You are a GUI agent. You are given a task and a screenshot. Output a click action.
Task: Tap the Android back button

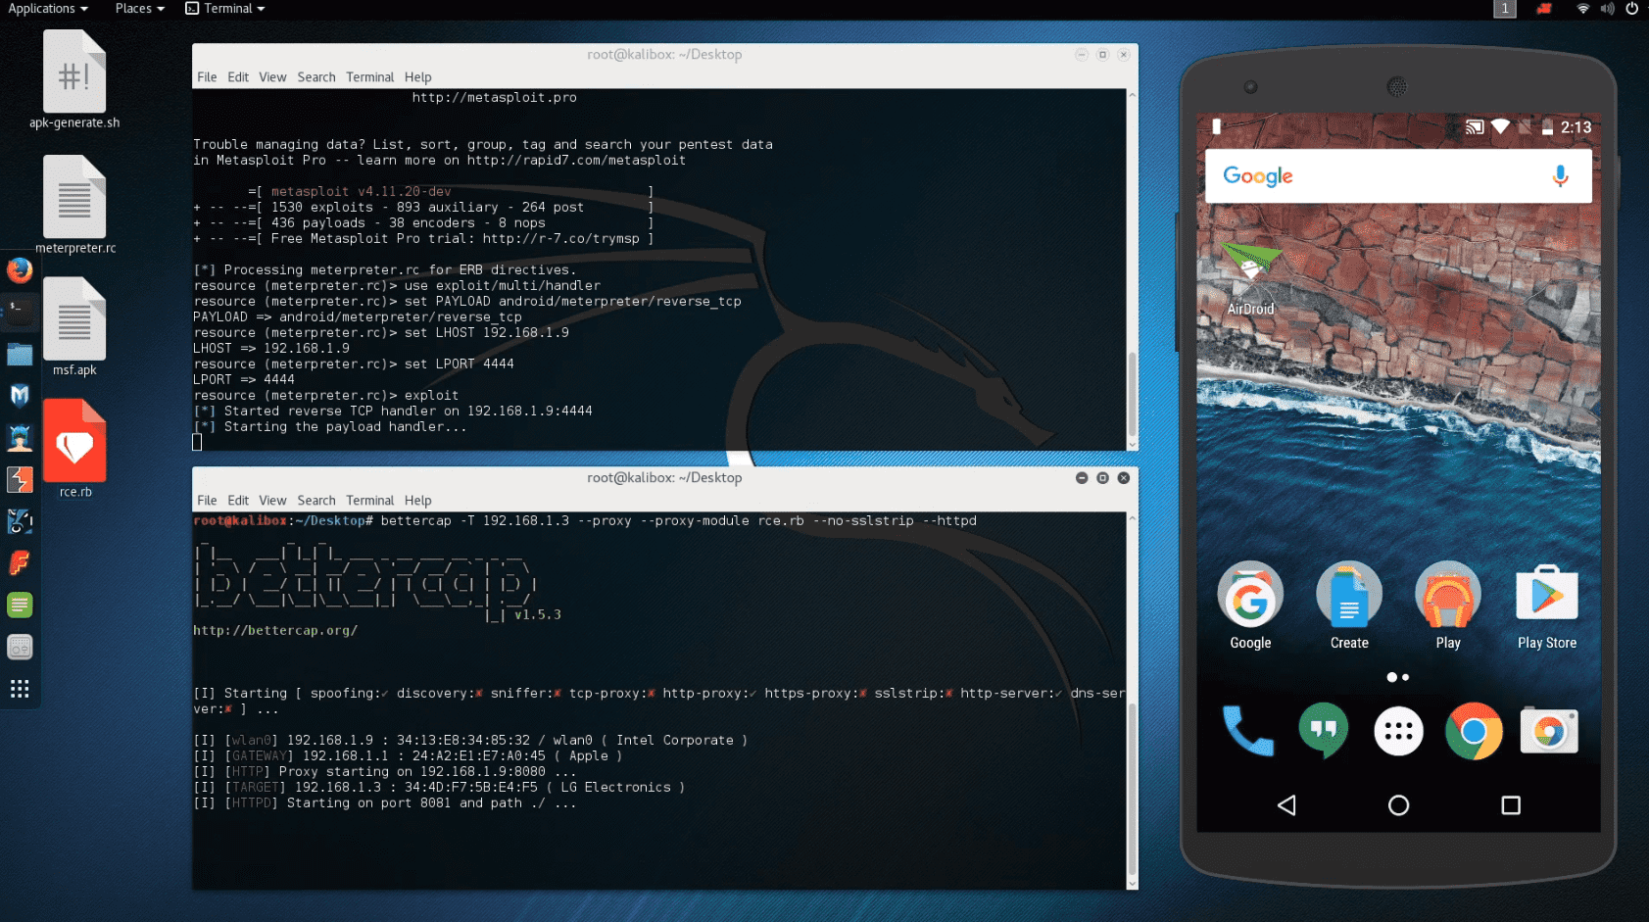[1286, 805]
